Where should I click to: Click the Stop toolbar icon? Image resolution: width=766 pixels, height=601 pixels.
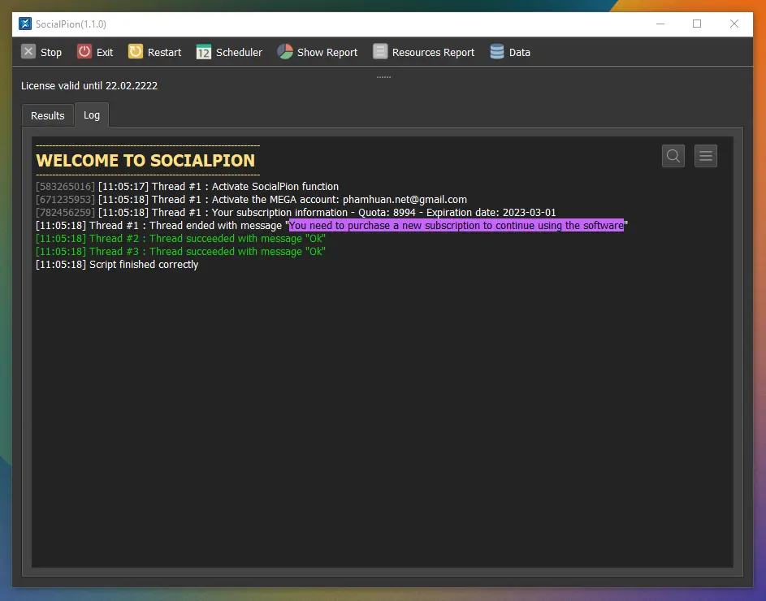point(28,51)
